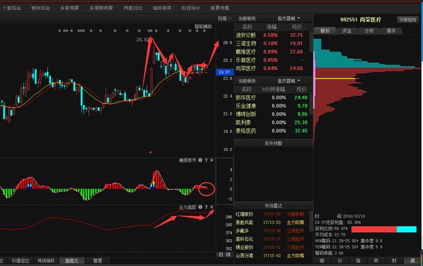
Task: Toggle the 智能辅助 overlay on chart
Action: [204, 26]
